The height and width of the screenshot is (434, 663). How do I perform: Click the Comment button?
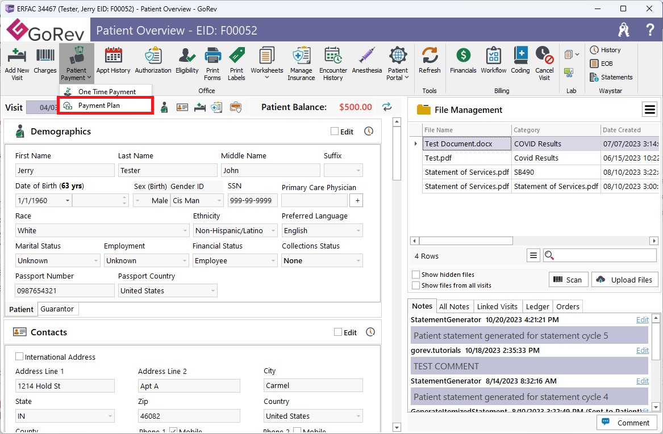point(627,423)
